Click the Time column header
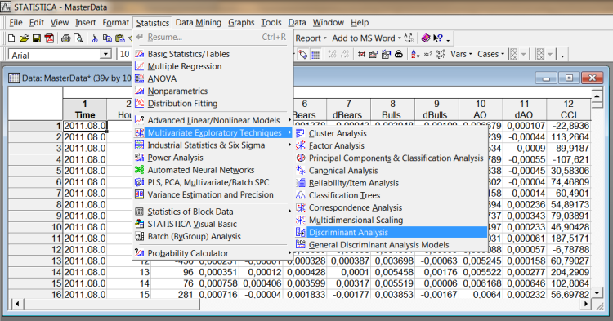This screenshot has width=613, height=321. (85, 109)
